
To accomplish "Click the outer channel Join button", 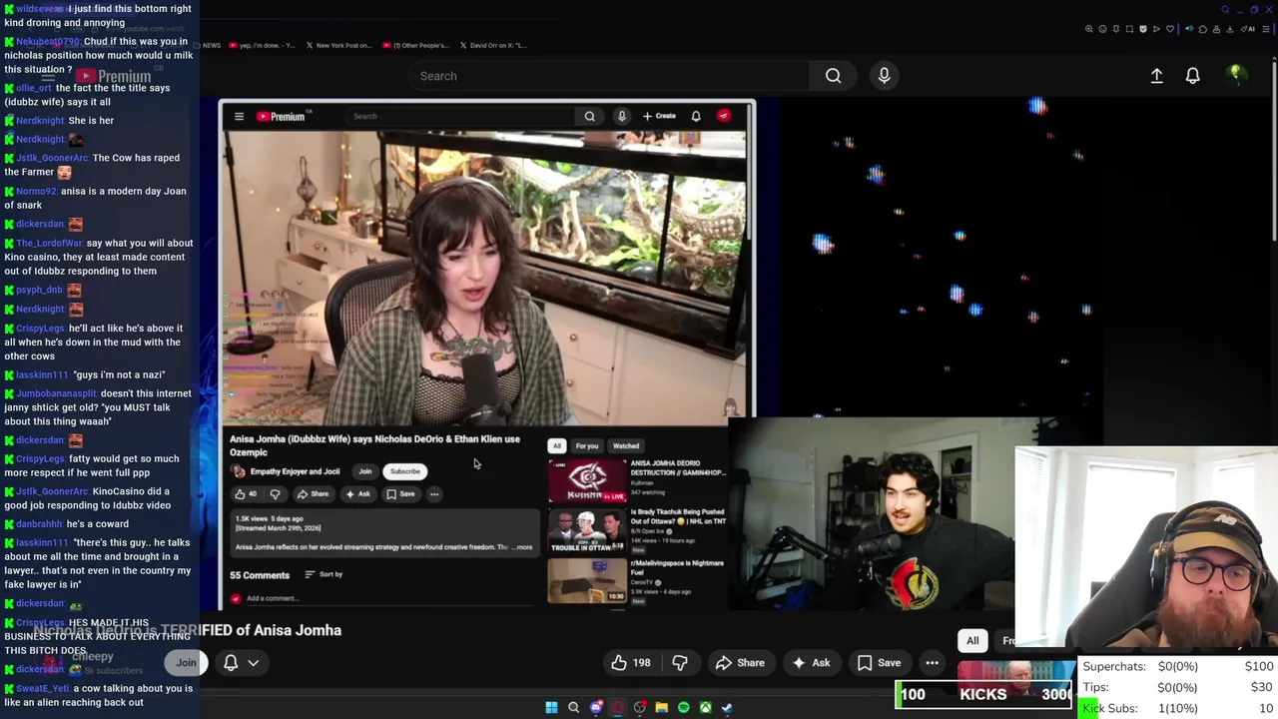I will tap(186, 663).
